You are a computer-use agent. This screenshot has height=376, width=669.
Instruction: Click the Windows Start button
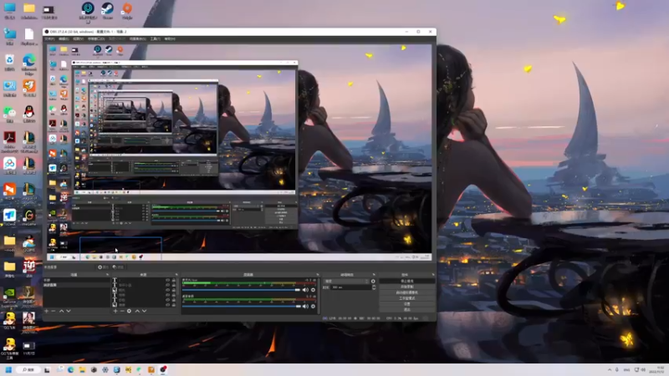(8, 369)
